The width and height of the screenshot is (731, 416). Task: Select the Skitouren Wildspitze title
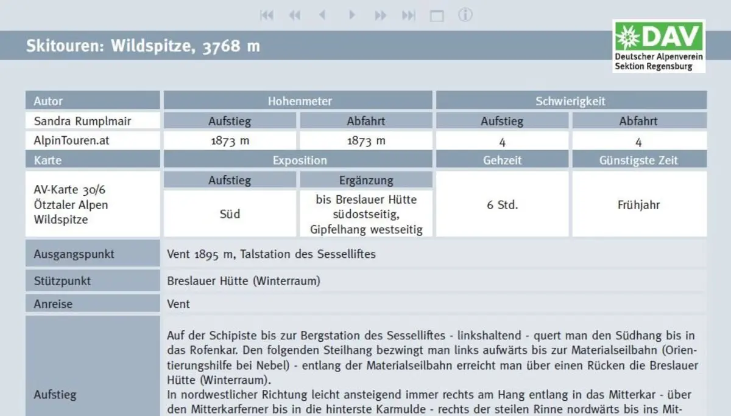(x=143, y=44)
